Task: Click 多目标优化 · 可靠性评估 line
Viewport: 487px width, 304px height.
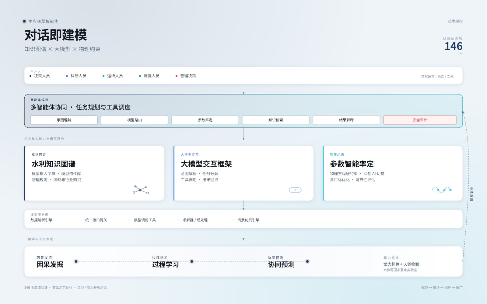Action: pos(352,180)
